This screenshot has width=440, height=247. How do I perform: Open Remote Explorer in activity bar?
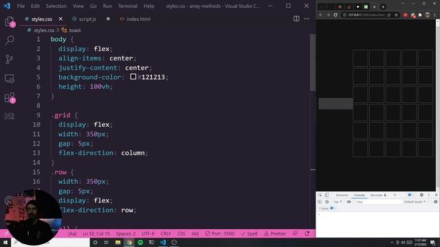pos(10,79)
